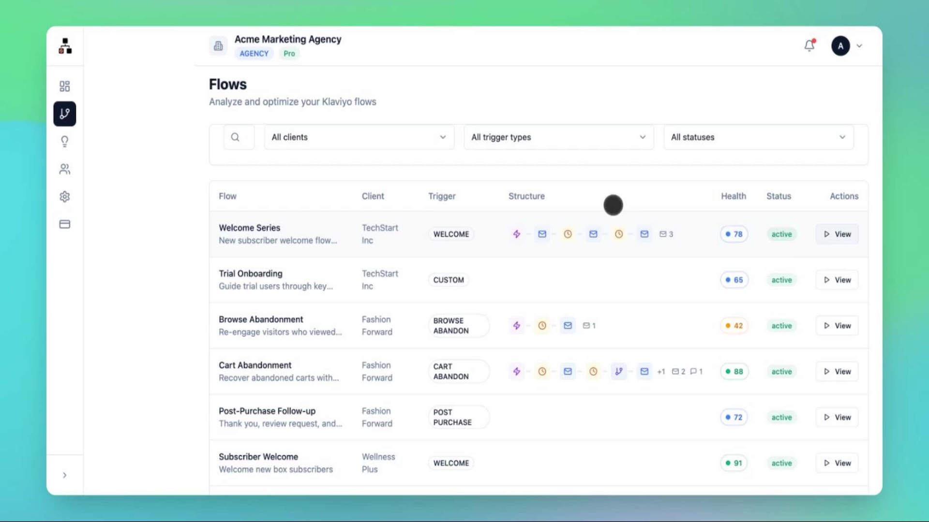Open the clients people icon in sidebar

click(64, 169)
